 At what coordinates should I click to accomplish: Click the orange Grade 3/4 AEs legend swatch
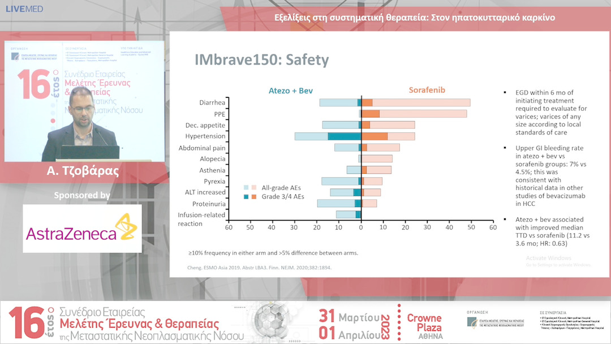[x=255, y=196]
